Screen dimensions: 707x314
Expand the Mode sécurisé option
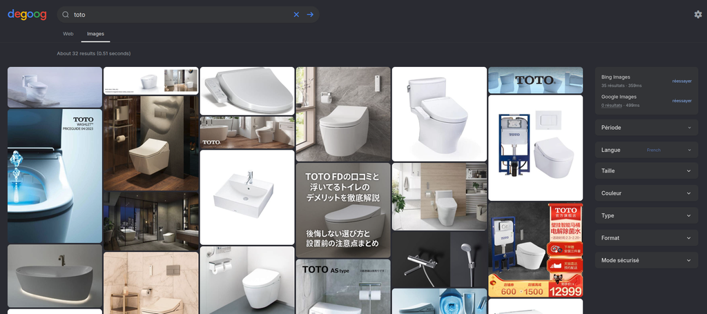(x=646, y=260)
